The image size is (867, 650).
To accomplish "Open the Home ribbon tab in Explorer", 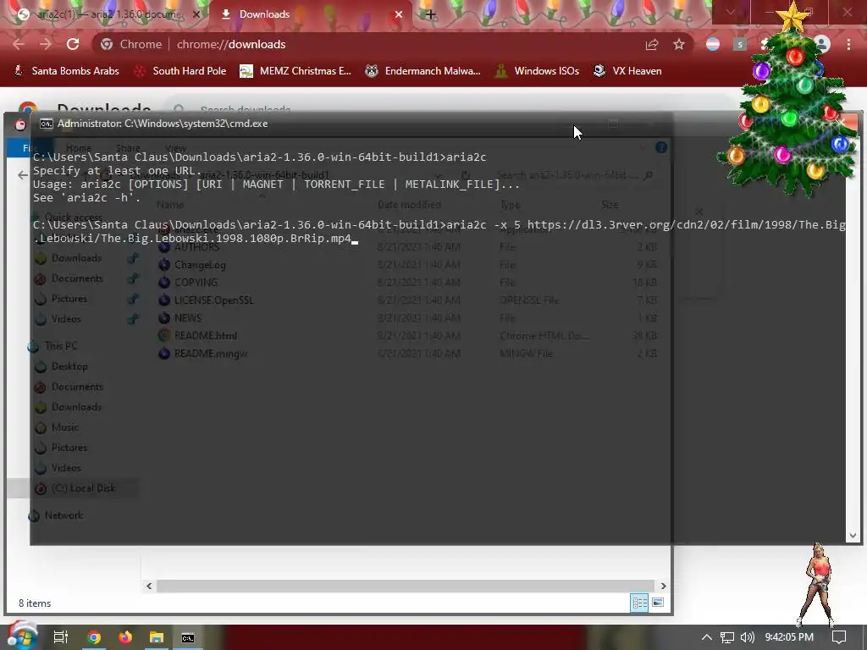I will tap(79, 148).
